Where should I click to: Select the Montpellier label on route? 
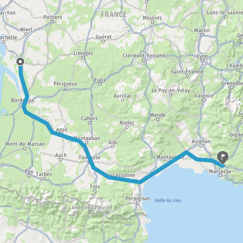point(171,157)
